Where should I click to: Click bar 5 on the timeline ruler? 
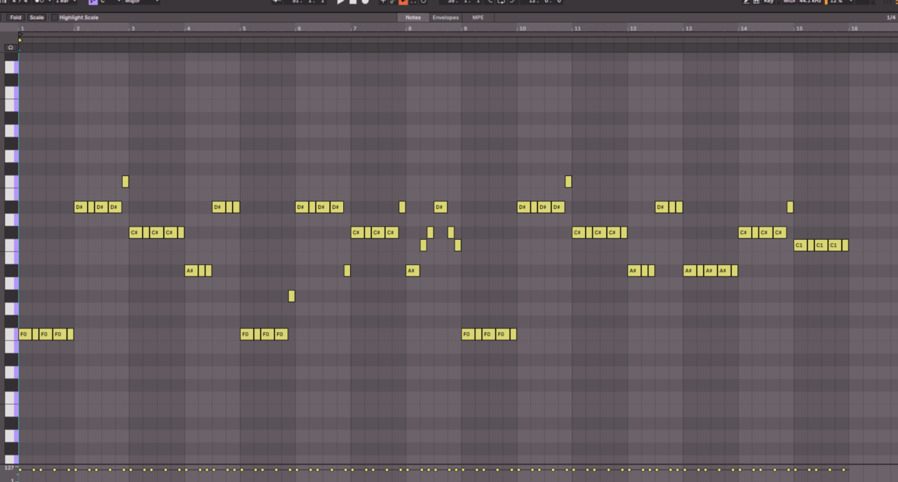coord(243,29)
